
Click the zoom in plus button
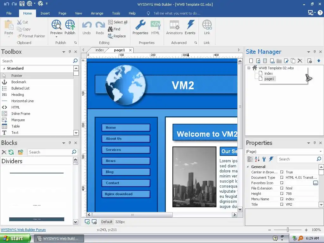pos(306,230)
